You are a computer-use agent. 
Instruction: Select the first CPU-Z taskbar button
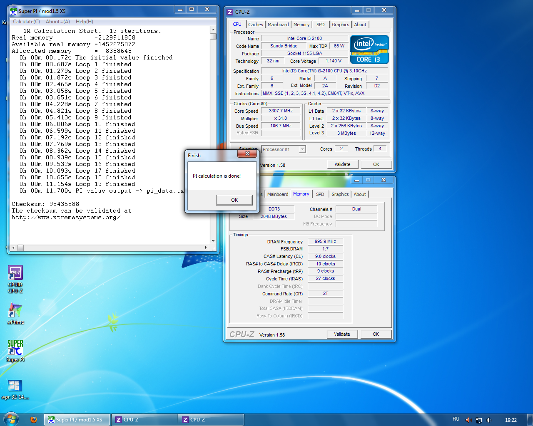click(x=144, y=420)
